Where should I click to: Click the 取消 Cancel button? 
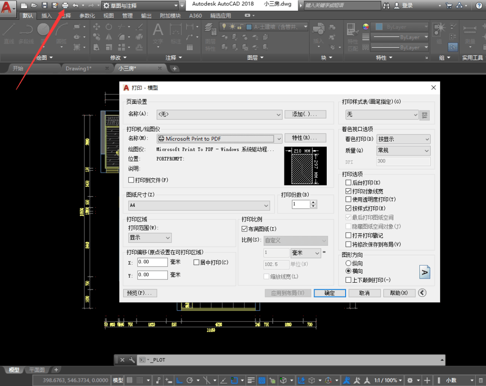364,293
